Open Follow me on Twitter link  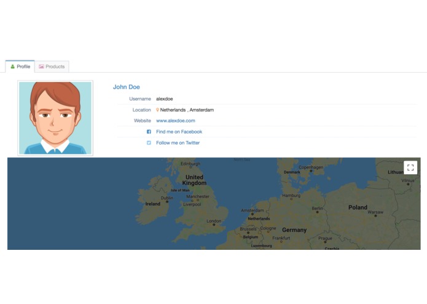coord(178,143)
